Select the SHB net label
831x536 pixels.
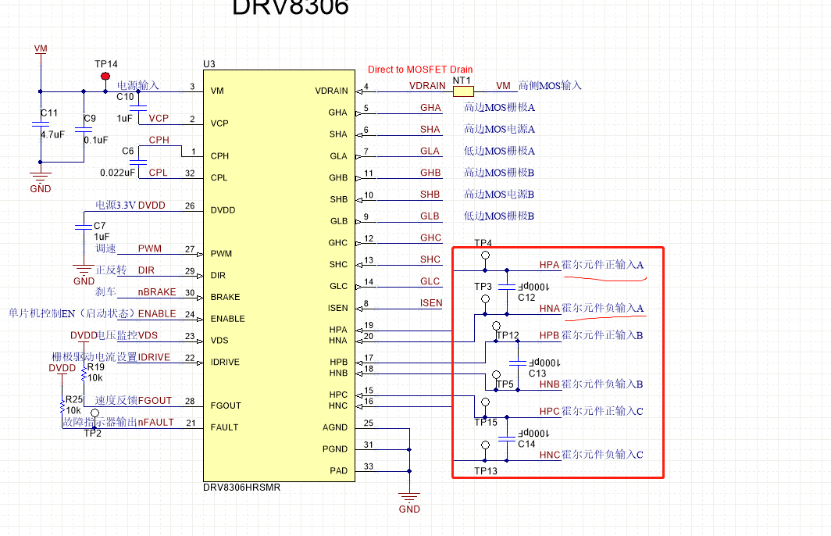[x=430, y=195]
